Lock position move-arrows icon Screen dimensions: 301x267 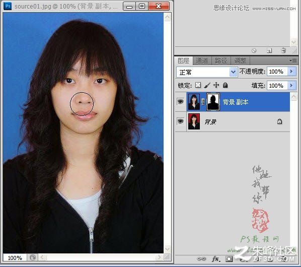click(x=216, y=85)
